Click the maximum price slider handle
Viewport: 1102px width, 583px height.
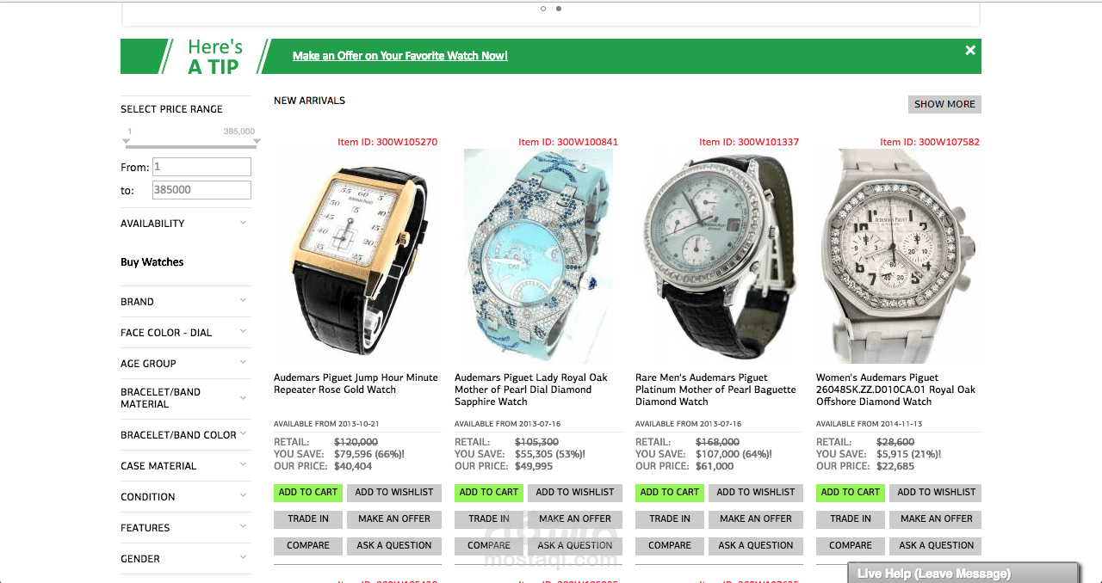click(257, 141)
